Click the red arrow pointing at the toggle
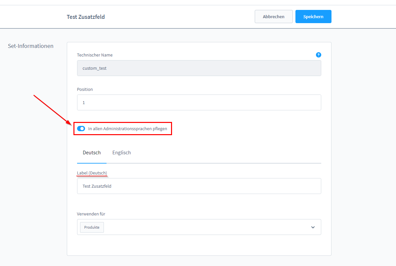 point(53,110)
